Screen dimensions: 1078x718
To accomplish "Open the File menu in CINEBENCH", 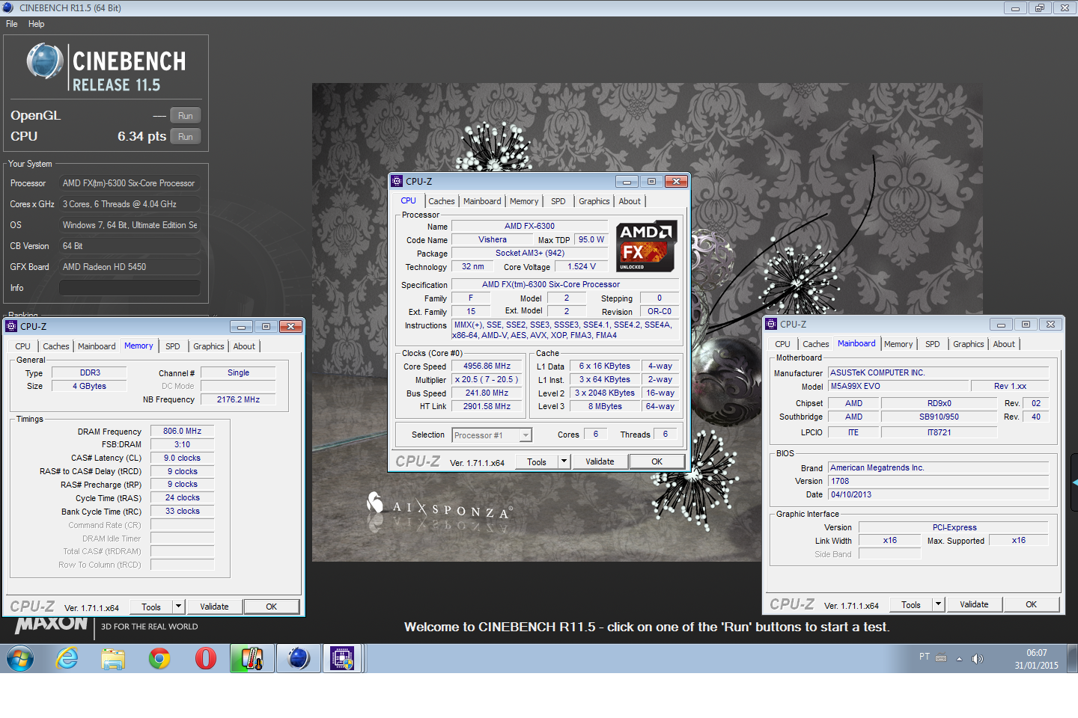I will pos(12,24).
